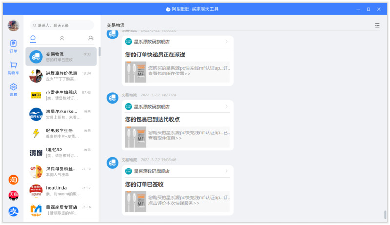This screenshot has width=390, height=225.
Task: Open Settings (设置) gear icon
Action: click(13, 90)
